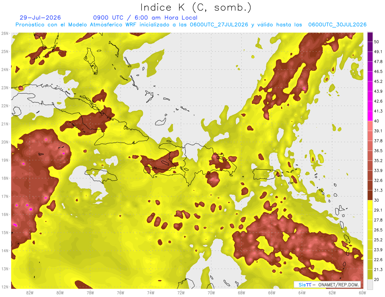The width and height of the screenshot is (385, 297).
Task: Click the dark purple top colorbar segment
Action: click(370, 37)
